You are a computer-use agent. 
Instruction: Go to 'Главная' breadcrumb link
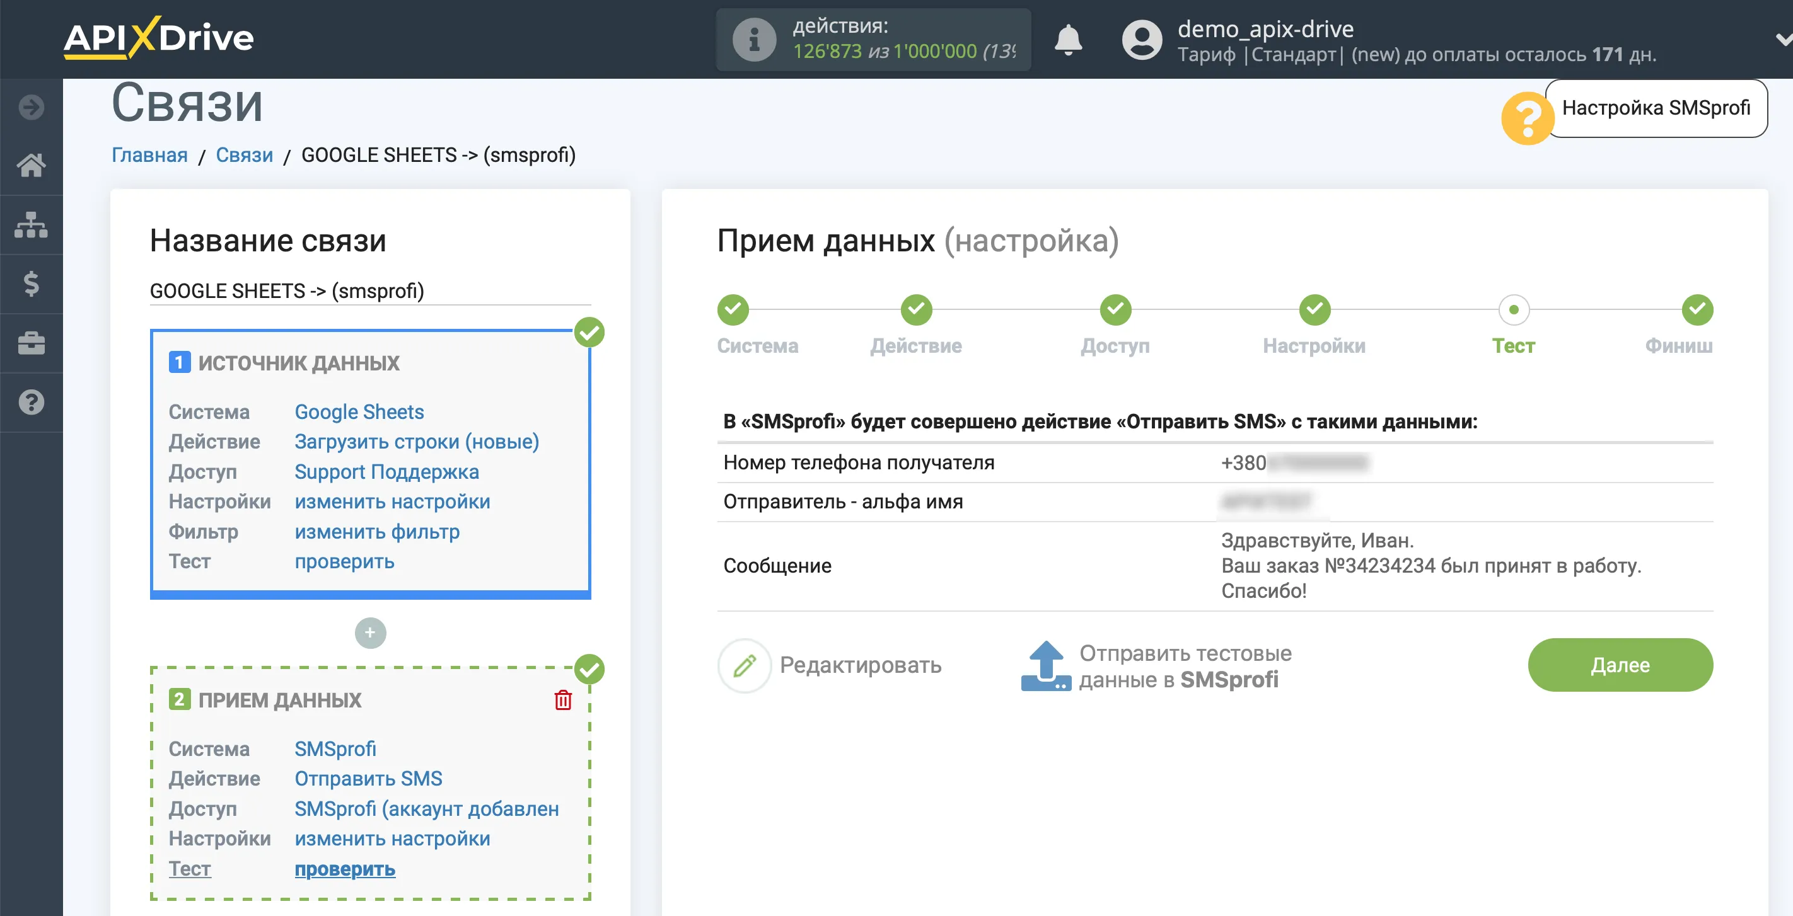(x=149, y=154)
